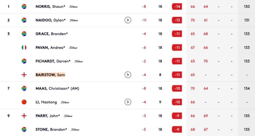
Task: Click South African flag next to Shaun Norris
Action: tap(24, 7)
